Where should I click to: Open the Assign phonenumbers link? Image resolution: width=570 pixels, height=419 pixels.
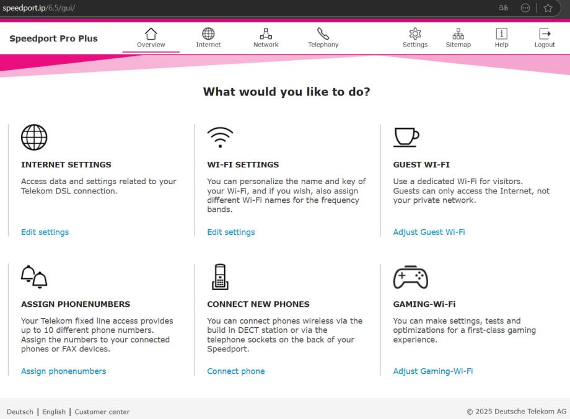[x=64, y=371]
